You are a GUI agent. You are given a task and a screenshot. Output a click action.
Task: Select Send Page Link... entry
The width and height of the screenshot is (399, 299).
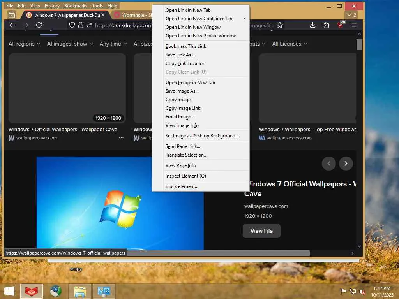tap(207, 146)
